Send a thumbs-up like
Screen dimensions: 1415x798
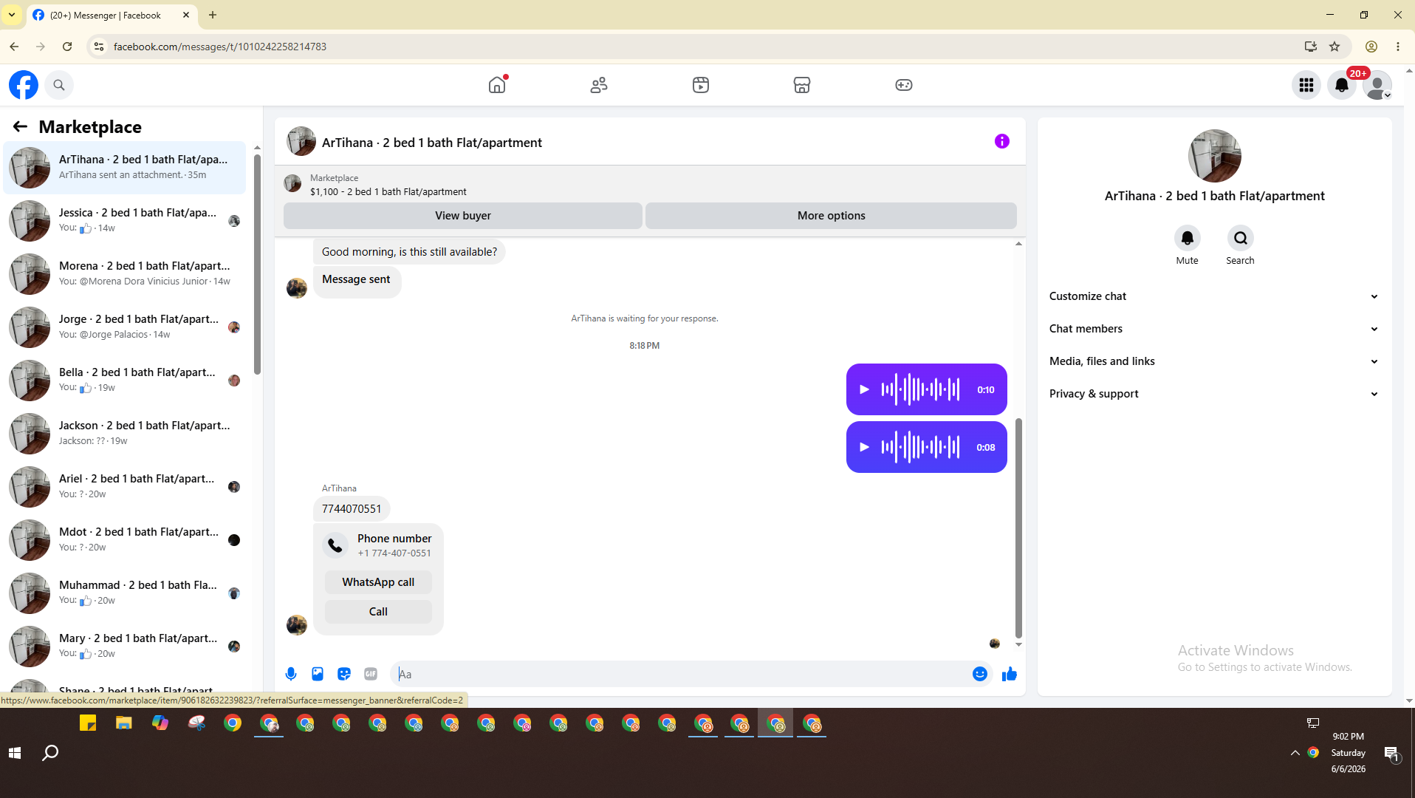click(x=1010, y=674)
